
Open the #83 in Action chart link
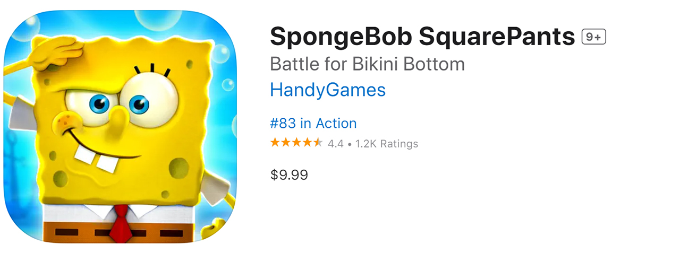point(313,124)
